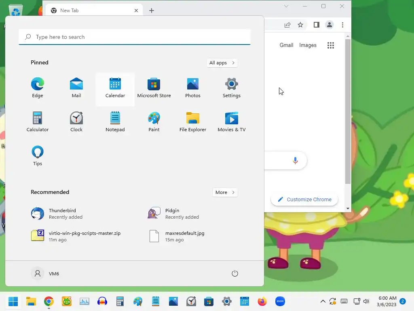Open Audacity headphones icon on taskbar

[x=102, y=301]
